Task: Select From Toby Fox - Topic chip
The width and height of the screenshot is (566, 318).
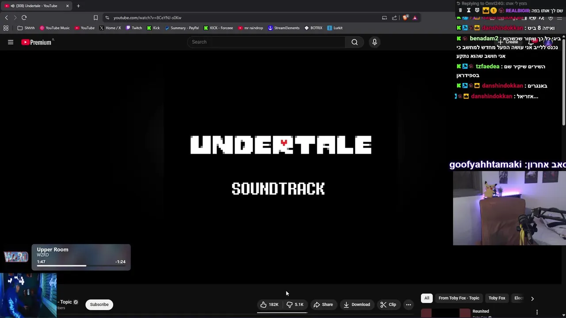Action: coord(459,298)
